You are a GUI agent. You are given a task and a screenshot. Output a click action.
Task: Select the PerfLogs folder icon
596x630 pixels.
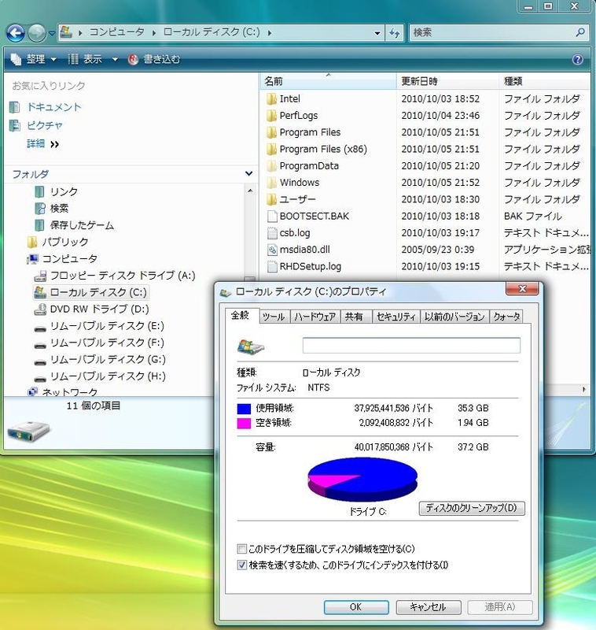click(x=272, y=116)
